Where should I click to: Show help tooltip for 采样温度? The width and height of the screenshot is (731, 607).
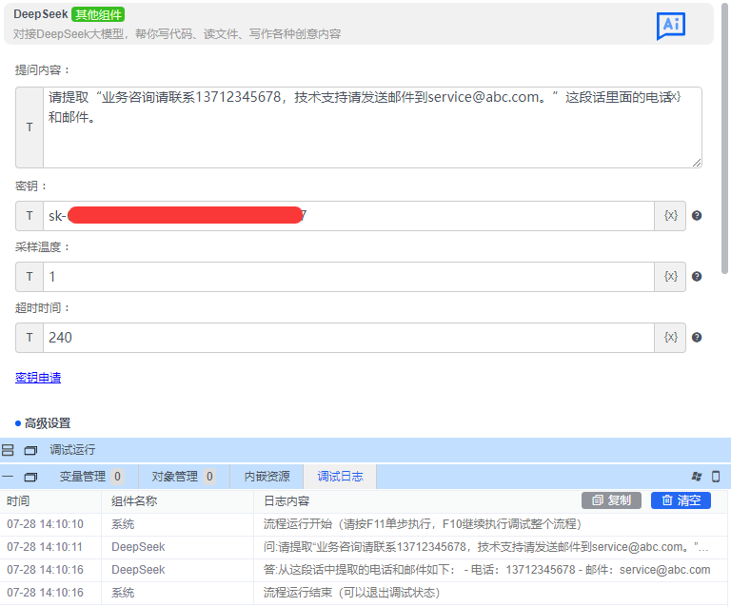(697, 277)
